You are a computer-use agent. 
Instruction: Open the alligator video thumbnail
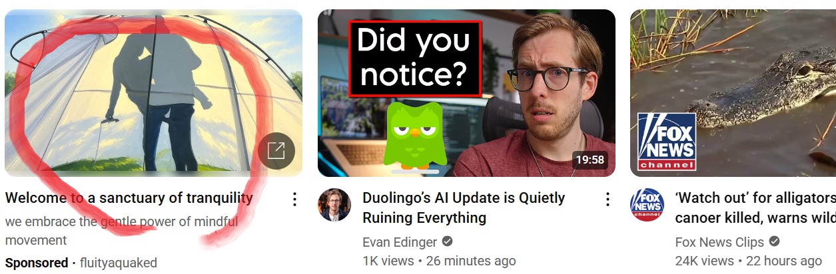coord(733,92)
